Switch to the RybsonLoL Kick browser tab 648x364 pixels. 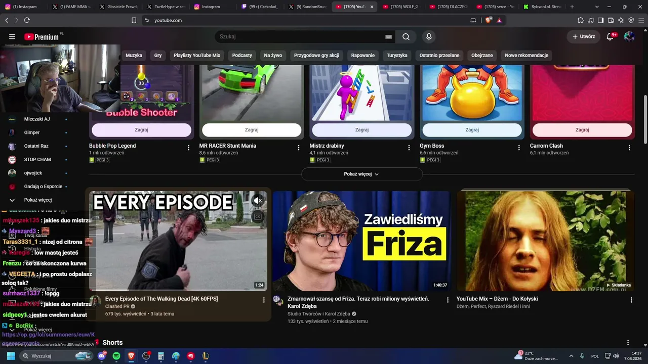pyautogui.click(x=542, y=7)
